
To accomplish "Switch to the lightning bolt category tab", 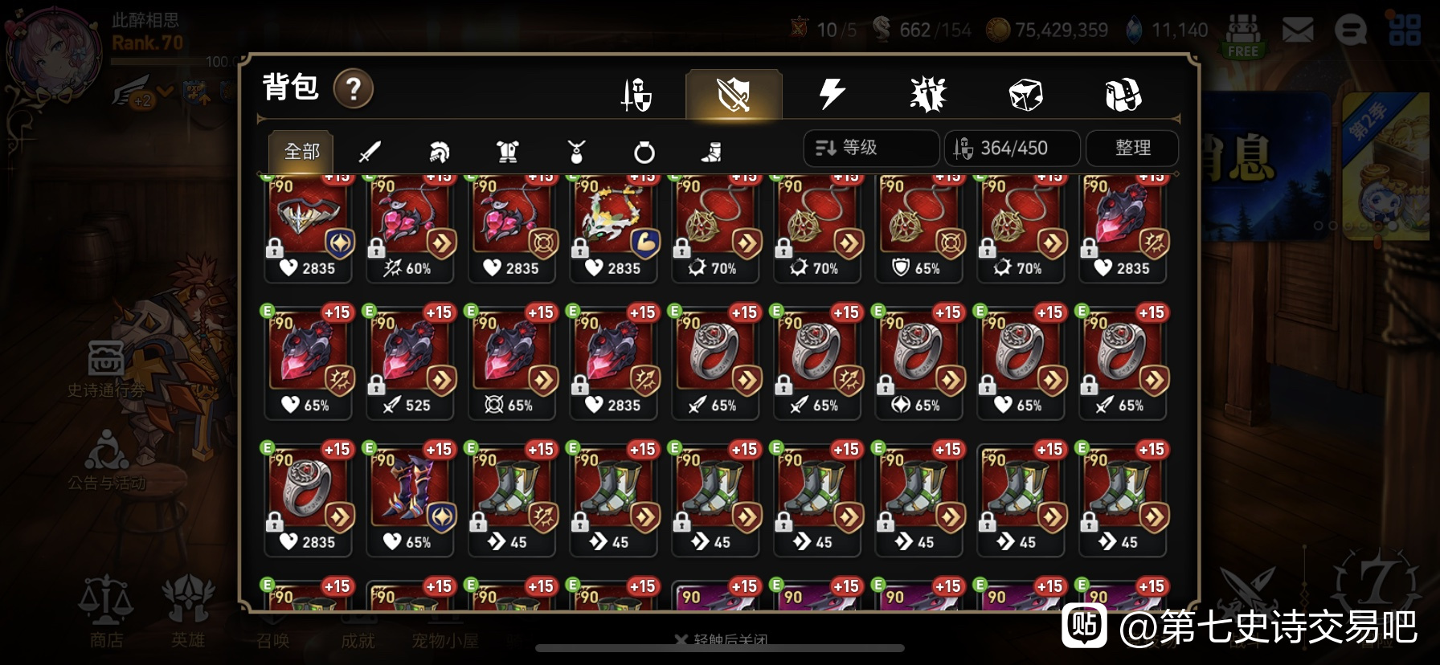I will (x=831, y=95).
